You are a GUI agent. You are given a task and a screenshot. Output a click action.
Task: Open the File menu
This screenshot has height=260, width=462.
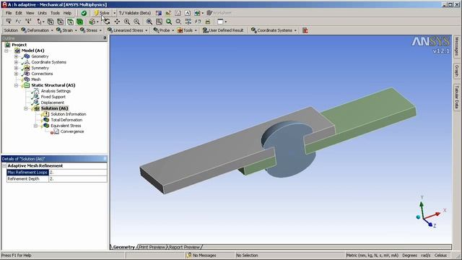pyautogui.click(x=9, y=13)
